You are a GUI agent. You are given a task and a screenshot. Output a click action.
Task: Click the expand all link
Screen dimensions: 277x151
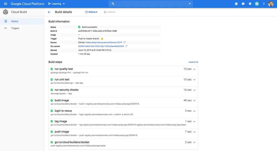point(193,62)
